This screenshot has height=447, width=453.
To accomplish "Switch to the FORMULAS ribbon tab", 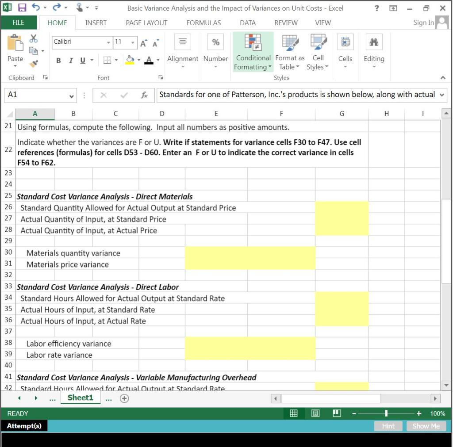I will click(x=203, y=23).
